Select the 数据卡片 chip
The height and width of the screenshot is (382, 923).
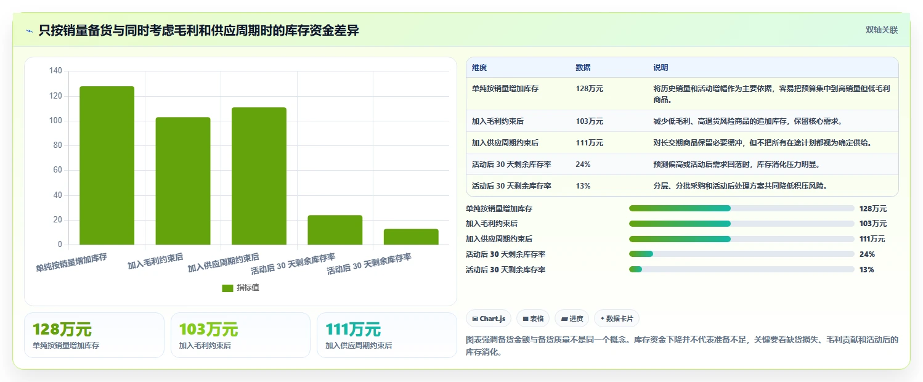pos(617,319)
